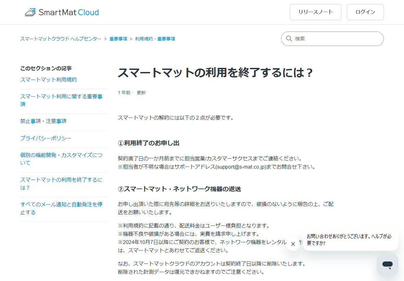
Task: Click the support@s-mat.co.jp address text
Action: 241,167
